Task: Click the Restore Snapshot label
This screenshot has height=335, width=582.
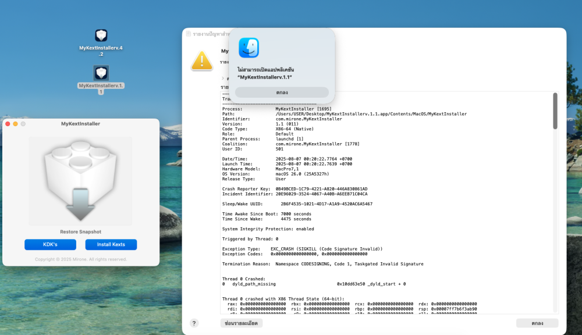Action: pyautogui.click(x=80, y=232)
